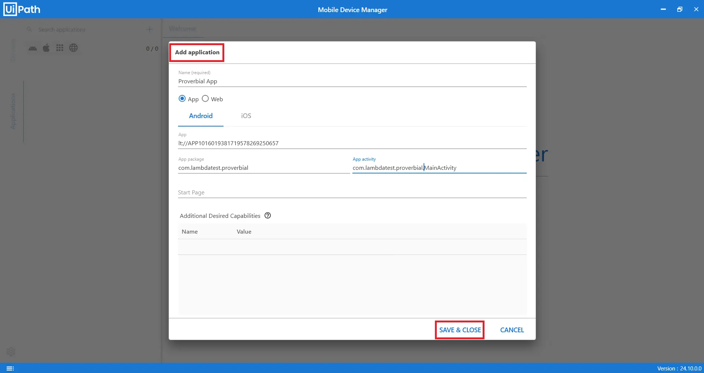This screenshot has height=373, width=704.
Task: Click the grid apps filter icon
Action: [x=60, y=48]
